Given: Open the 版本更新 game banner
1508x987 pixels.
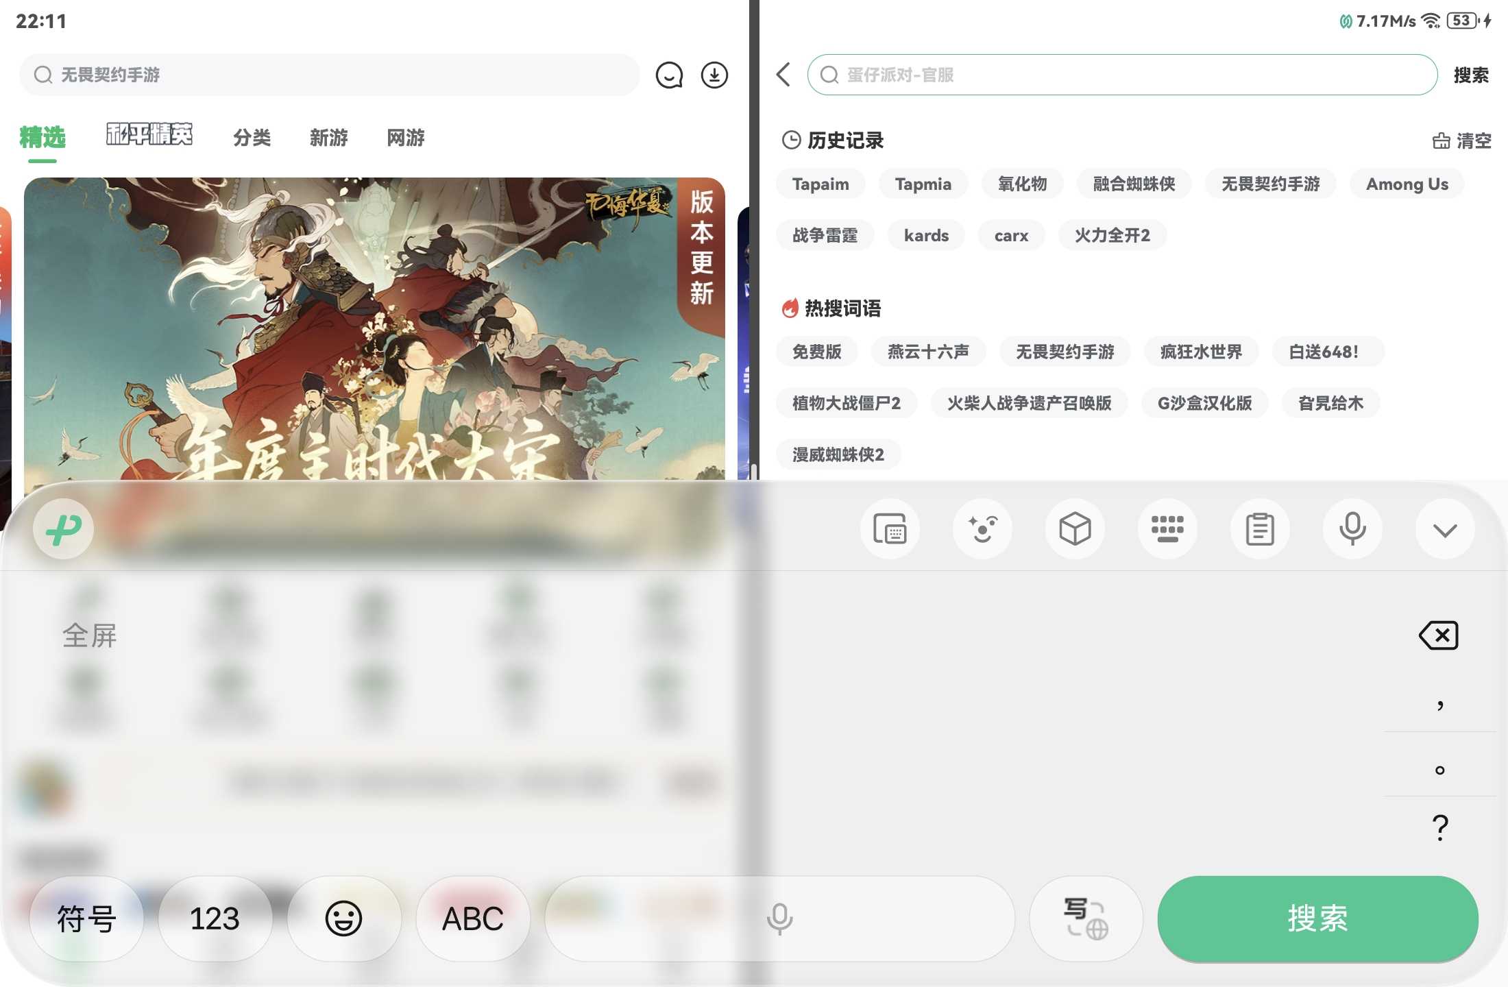Looking at the screenshot, I should coord(374,329).
